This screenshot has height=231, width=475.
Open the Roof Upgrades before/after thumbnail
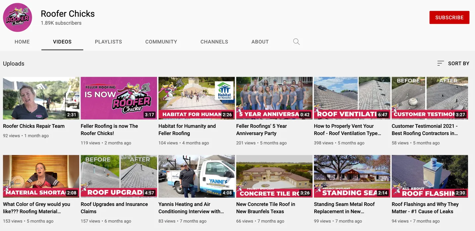point(119,176)
